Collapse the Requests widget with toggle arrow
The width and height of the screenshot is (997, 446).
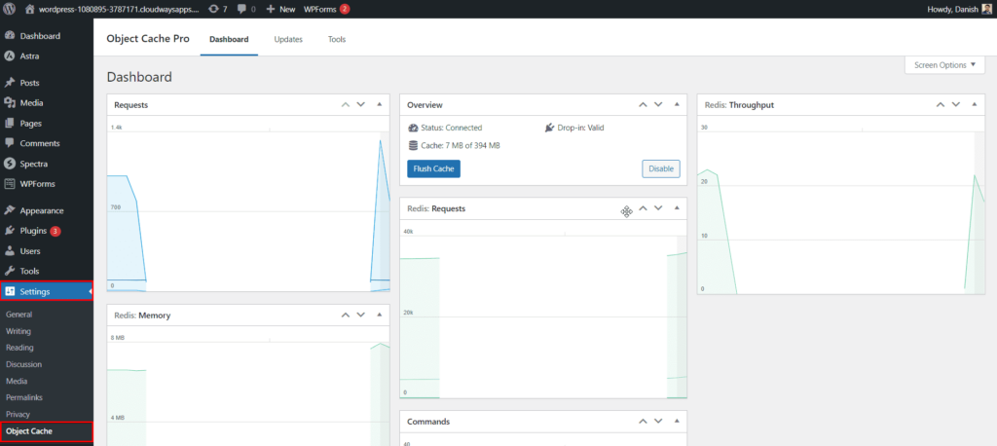coord(379,104)
